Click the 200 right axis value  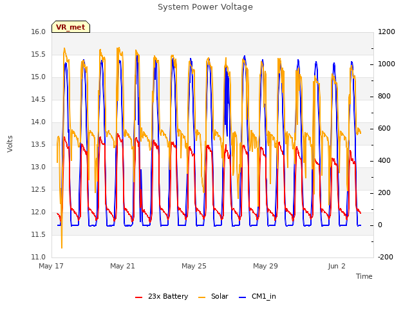click(x=384, y=193)
